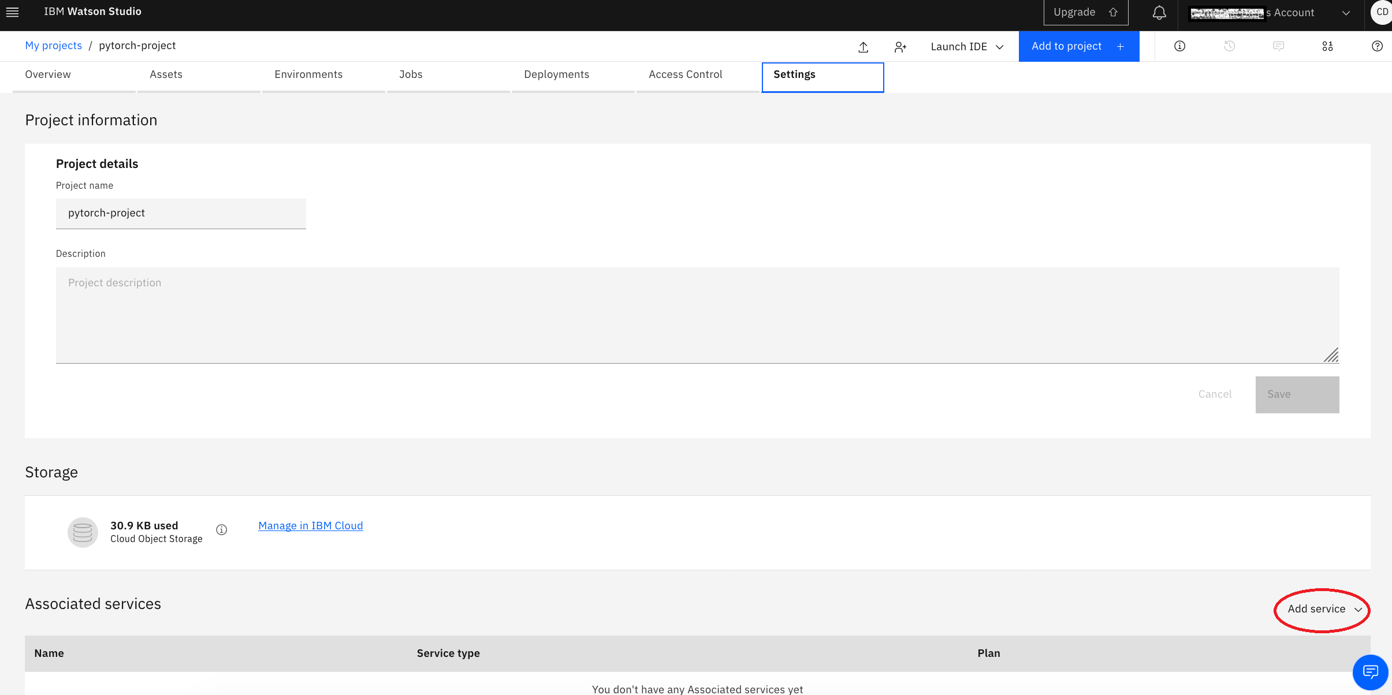The image size is (1392, 695).
Task: Click the Project name input field
Action: coord(180,213)
